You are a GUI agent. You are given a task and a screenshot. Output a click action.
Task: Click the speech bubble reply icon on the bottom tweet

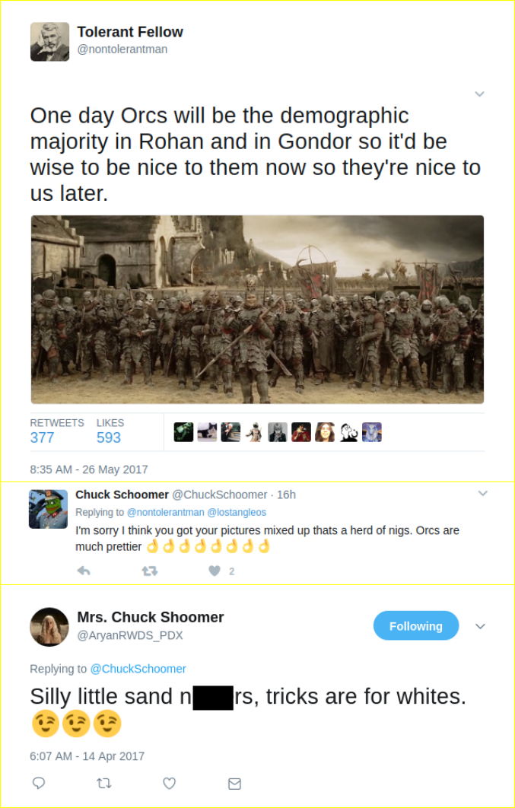point(39,783)
